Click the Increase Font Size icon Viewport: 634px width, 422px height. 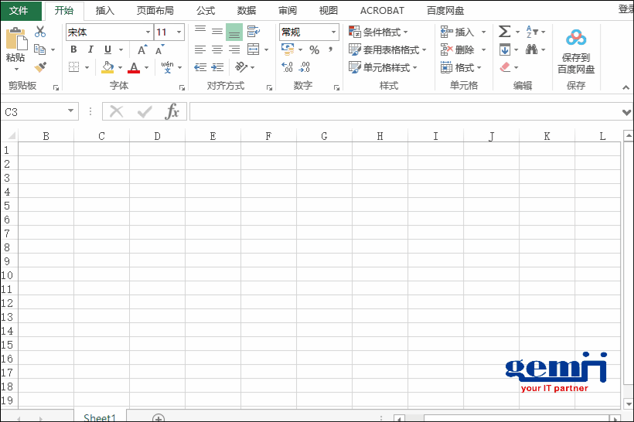pyautogui.click(x=142, y=49)
